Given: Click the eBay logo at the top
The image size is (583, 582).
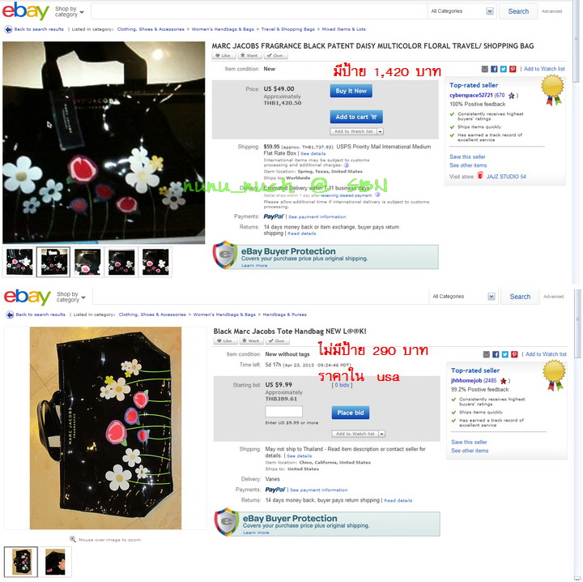Looking at the screenshot, I should coord(26,11).
